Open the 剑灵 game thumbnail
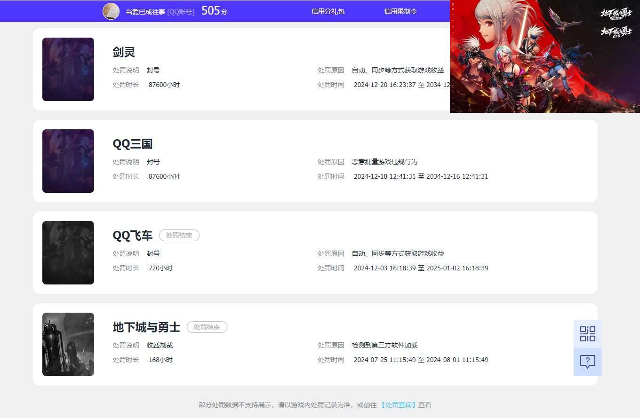Image resolution: width=640 pixels, height=418 pixels. pyautogui.click(x=68, y=69)
